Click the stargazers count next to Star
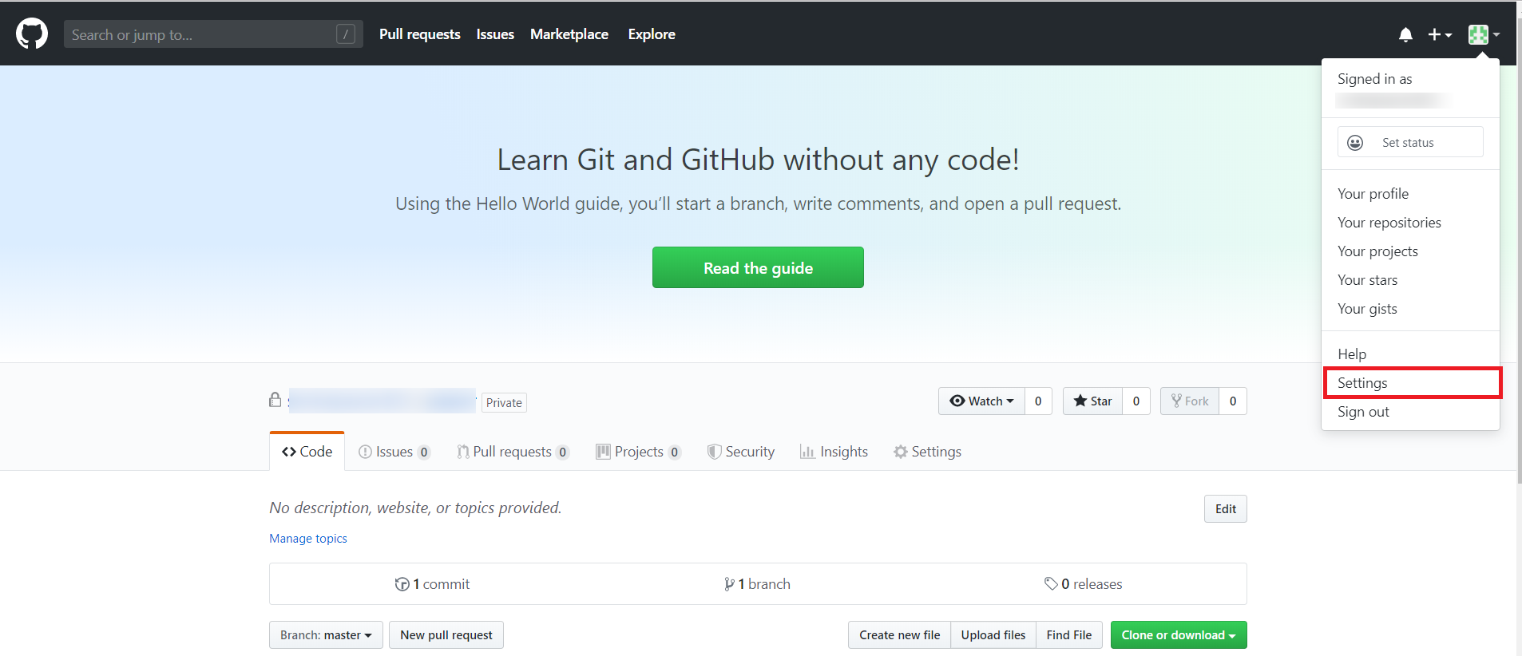The height and width of the screenshot is (656, 1522). [x=1136, y=401]
